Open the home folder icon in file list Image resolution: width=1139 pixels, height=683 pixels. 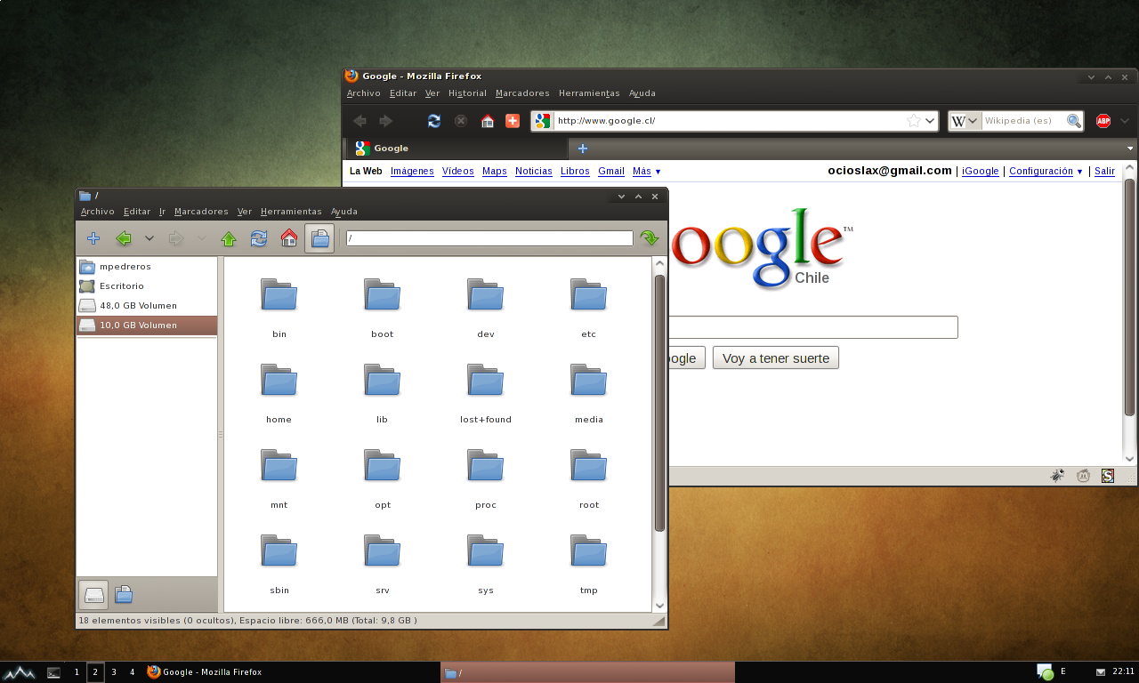pyautogui.click(x=279, y=392)
